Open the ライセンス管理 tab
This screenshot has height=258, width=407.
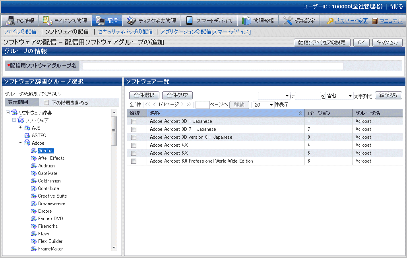point(65,21)
